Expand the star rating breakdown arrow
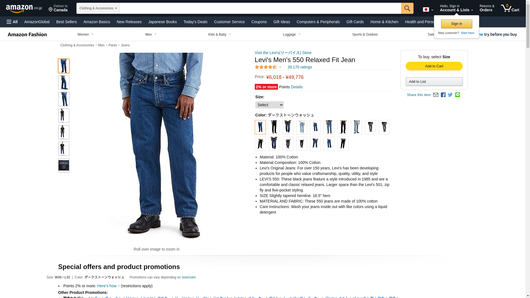The width and height of the screenshot is (530, 298). click(x=280, y=67)
